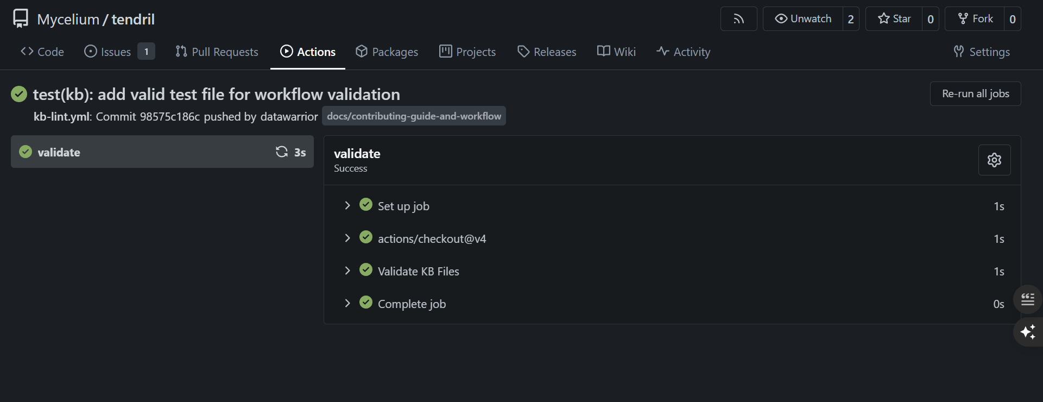Open the Settings tab with tools icon
The width and height of the screenshot is (1043, 402).
[x=982, y=52]
